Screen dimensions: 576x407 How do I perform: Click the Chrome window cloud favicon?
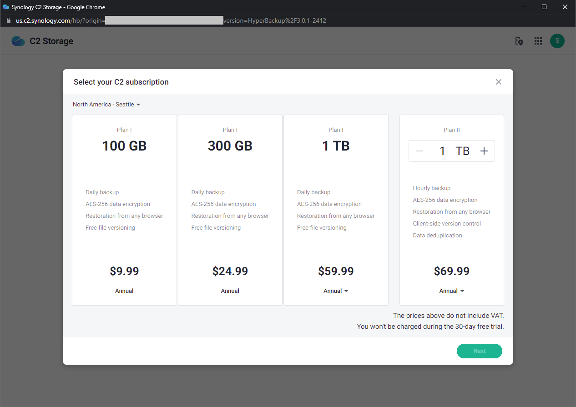pyautogui.click(x=6, y=7)
